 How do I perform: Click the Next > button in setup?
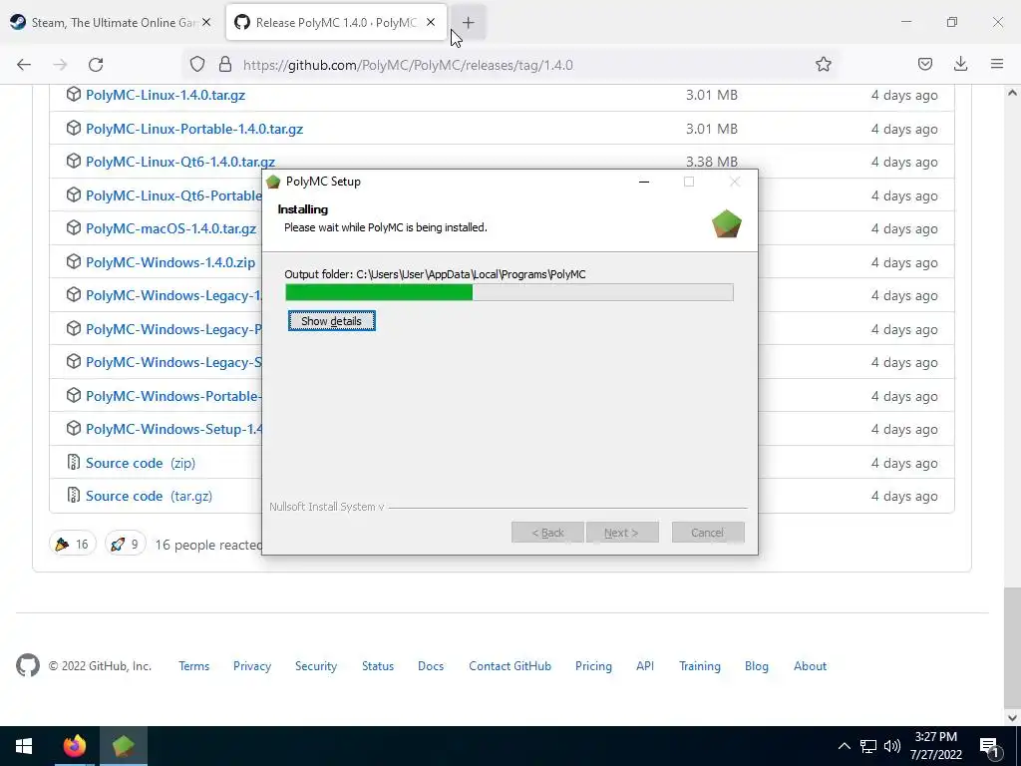click(622, 533)
